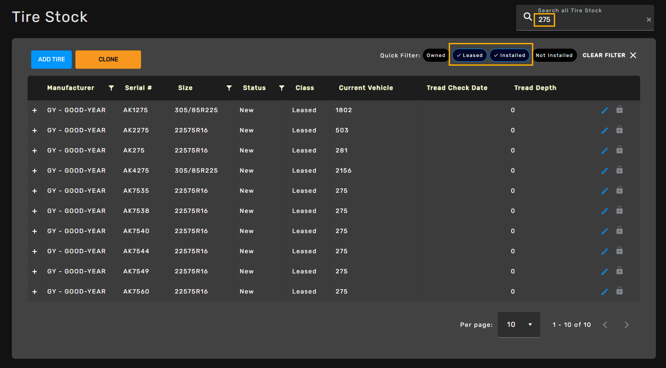Click the lock icon for tire AK7560

tap(620, 291)
